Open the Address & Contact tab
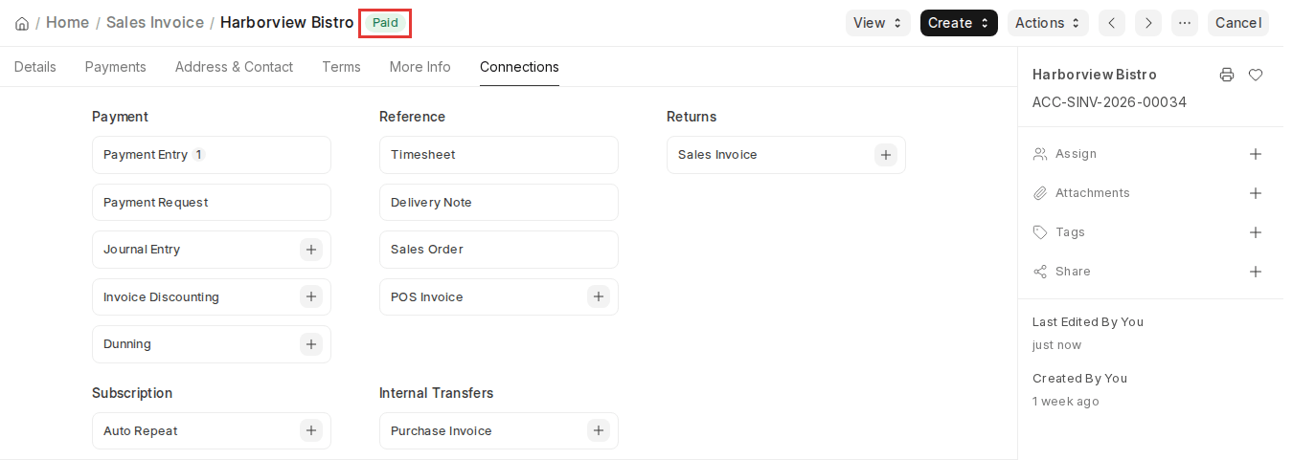 pyautogui.click(x=234, y=67)
